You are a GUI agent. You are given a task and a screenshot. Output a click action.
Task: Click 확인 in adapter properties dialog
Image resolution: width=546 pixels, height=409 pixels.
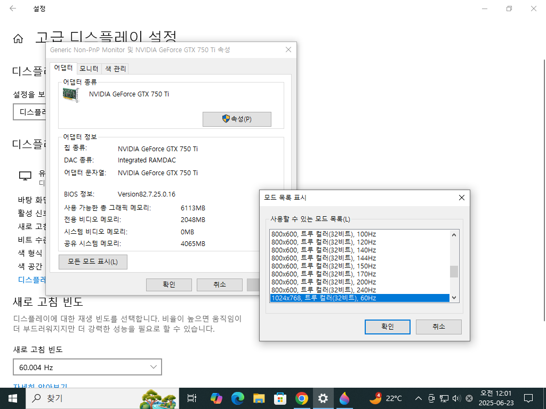(169, 284)
